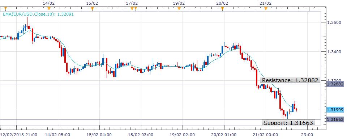Click the orange marker under 21/02

coord(266,9)
